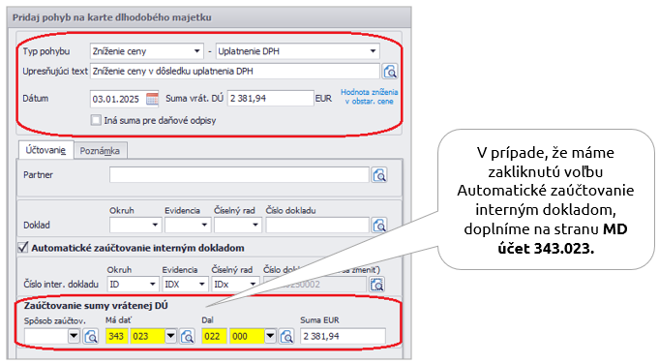Open lookup icon for Číslo inter. dokladu
Screen dimensions: 659x363
[x=377, y=285]
